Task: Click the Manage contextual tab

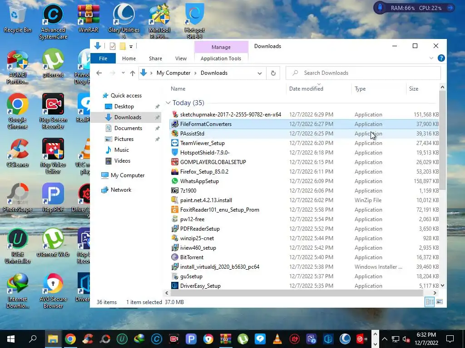Action: [x=221, y=47]
